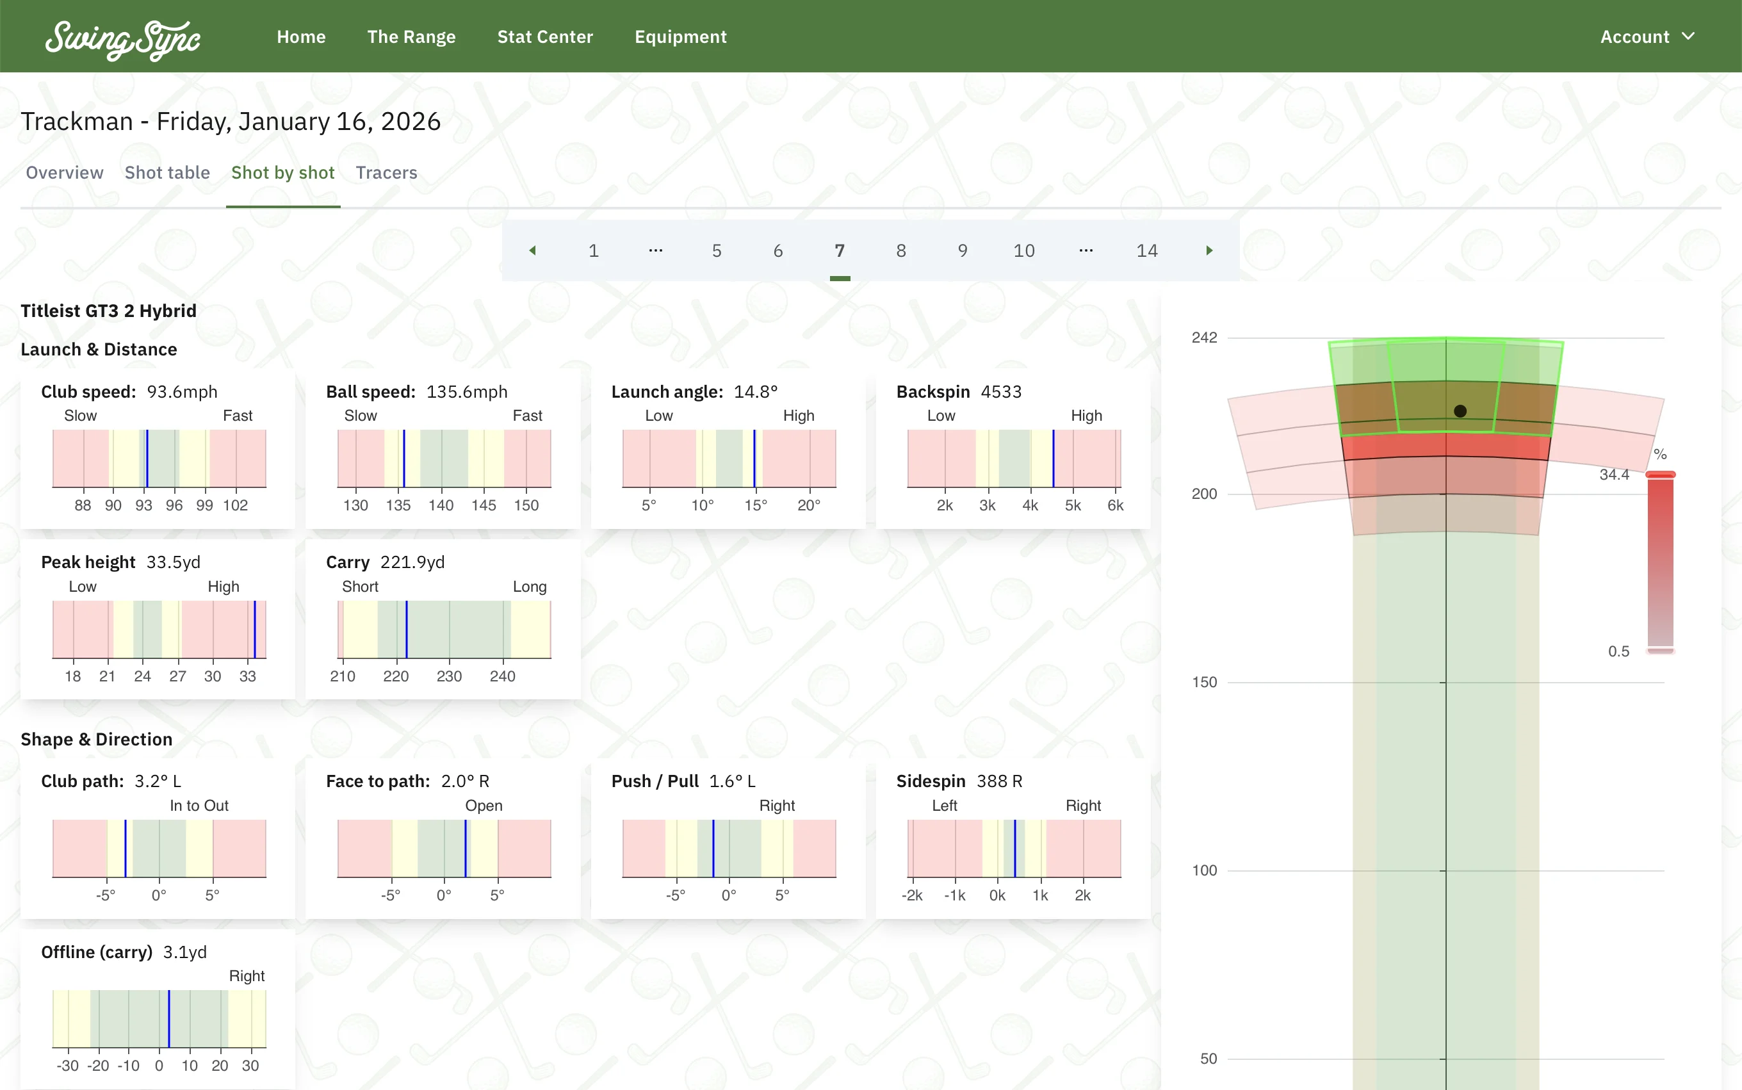Switch to page 1 of shots

point(593,250)
